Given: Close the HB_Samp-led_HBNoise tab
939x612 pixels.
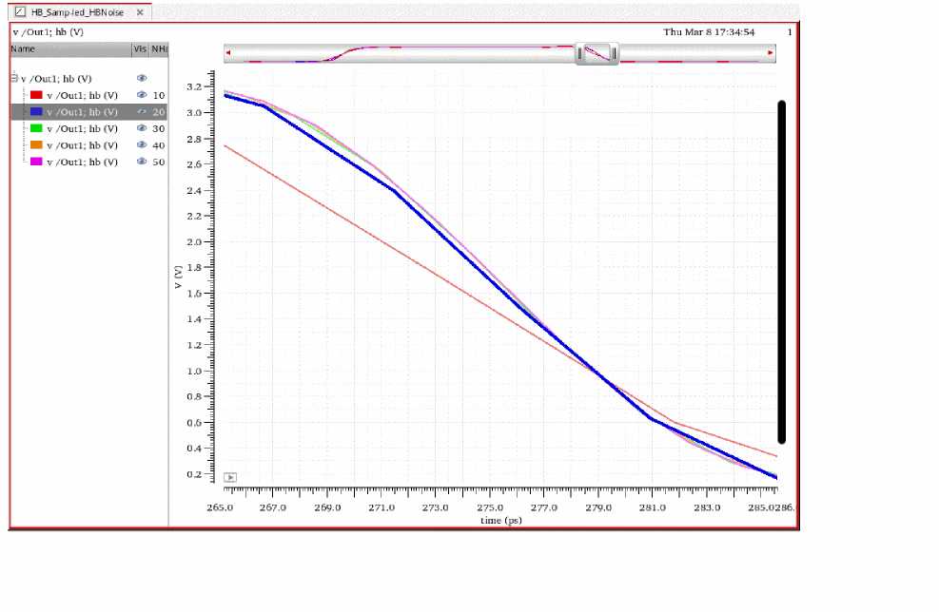Looking at the screenshot, I should click(140, 12).
